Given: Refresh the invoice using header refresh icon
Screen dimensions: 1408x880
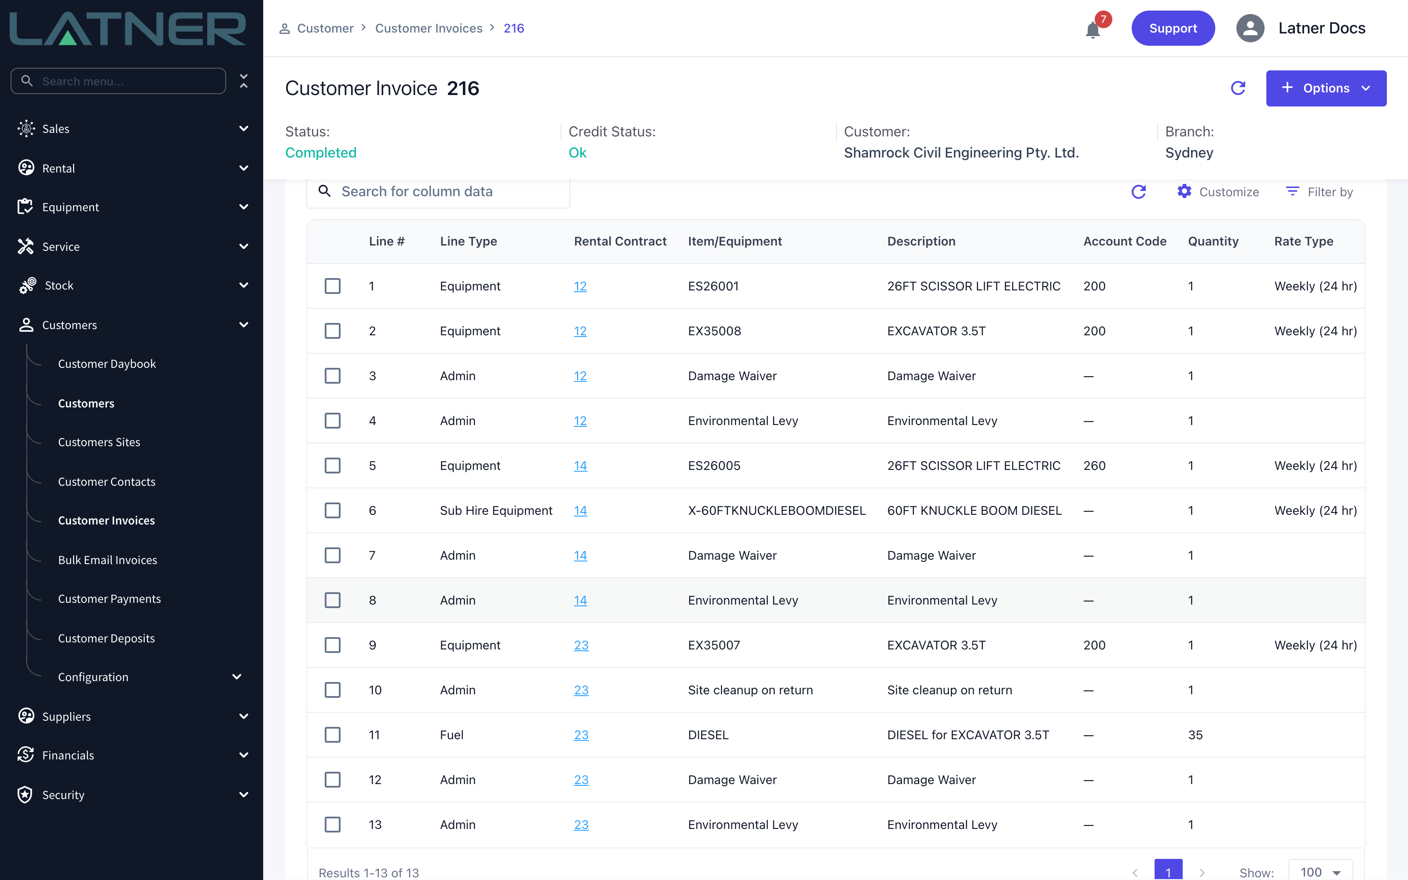Looking at the screenshot, I should pos(1238,88).
